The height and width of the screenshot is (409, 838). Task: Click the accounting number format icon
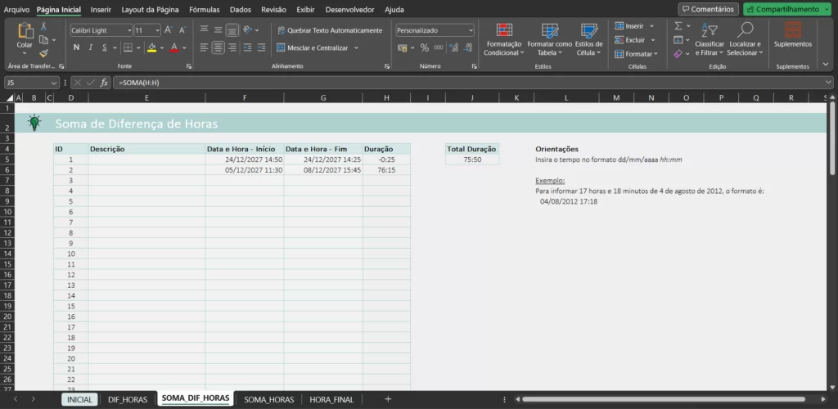pyautogui.click(x=403, y=47)
